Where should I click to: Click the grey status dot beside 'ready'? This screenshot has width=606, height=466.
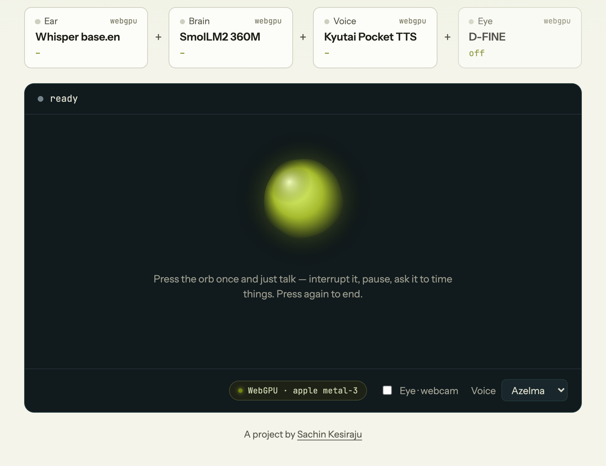pyautogui.click(x=41, y=99)
